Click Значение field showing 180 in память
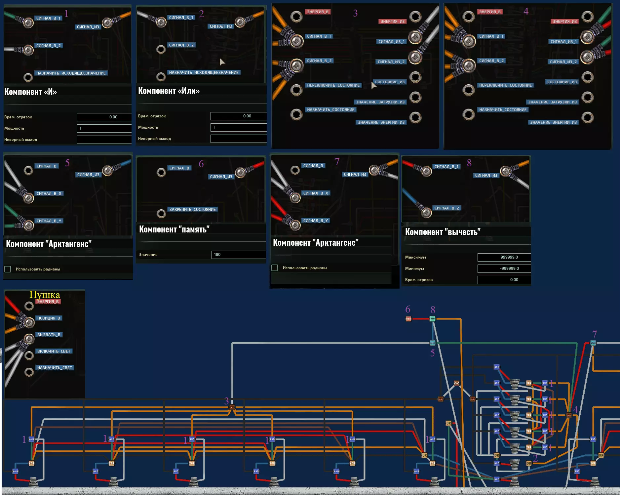This screenshot has width=620, height=495. pyautogui.click(x=239, y=255)
